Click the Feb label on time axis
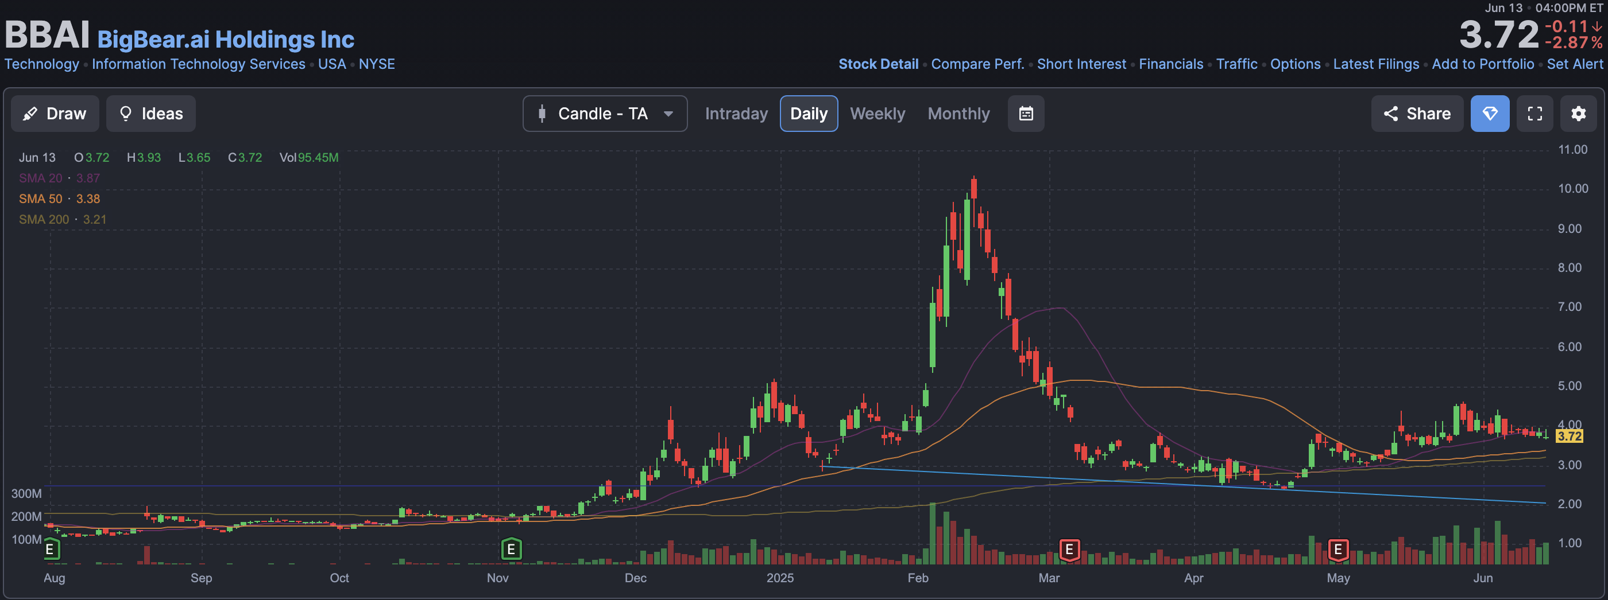This screenshot has height=600, width=1608. [x=918, y=578]
